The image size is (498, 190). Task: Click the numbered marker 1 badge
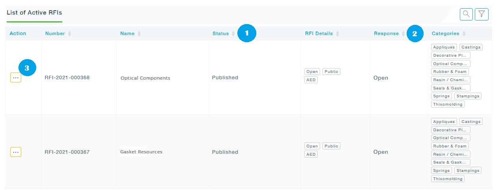[247, 34]
